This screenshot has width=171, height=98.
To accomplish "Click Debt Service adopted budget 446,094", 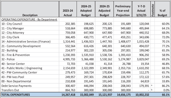I will coord(89,86).
